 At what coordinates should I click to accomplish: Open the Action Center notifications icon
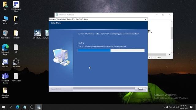[x=191, y=107]
